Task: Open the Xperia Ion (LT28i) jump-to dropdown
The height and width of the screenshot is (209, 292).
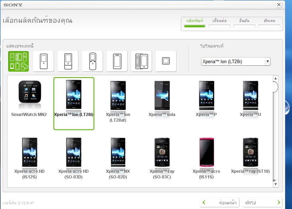Action: 236,61
